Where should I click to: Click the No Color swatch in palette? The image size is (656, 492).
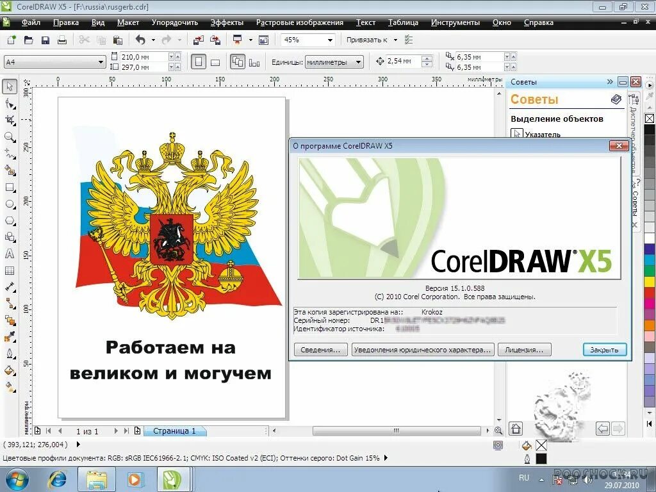[x=650, y=119]
